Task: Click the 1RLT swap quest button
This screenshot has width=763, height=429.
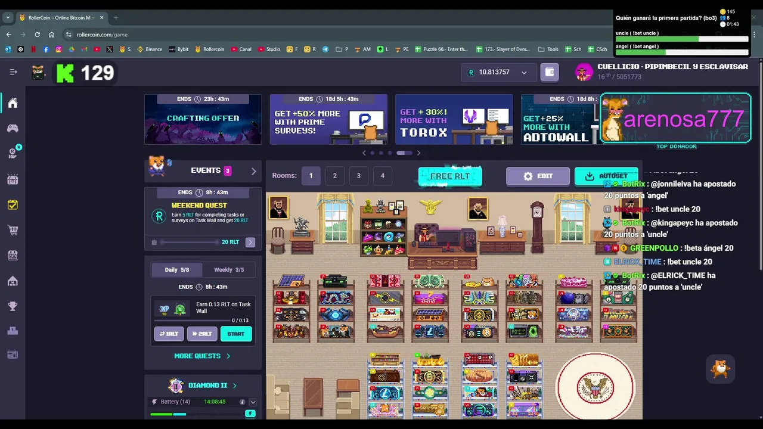Action: 169,334
